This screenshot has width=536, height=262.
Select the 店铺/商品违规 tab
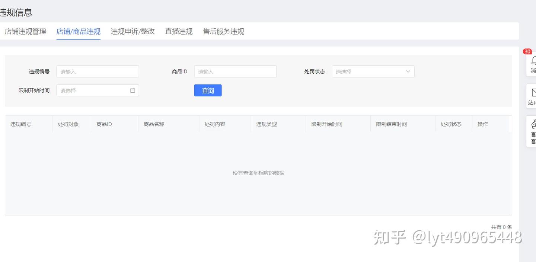pos(78,32)
